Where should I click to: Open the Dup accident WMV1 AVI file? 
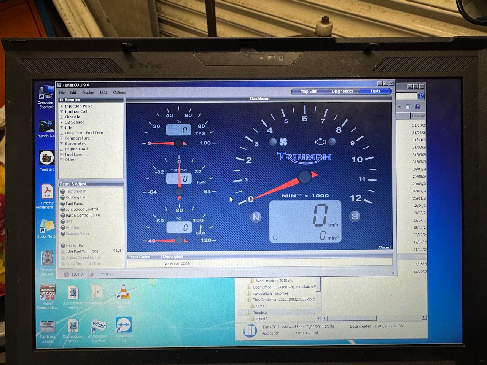pos(73,331)
